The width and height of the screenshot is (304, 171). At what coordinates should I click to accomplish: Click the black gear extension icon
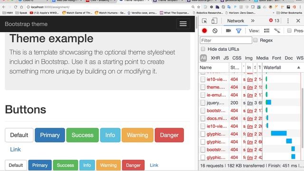click(211, 7)
